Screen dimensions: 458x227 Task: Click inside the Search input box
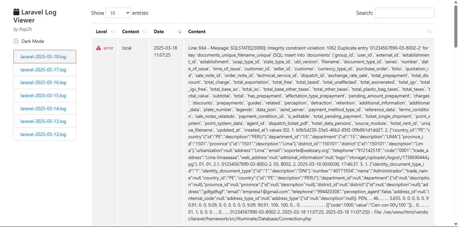pyautogui.click(x=405, y=13)
